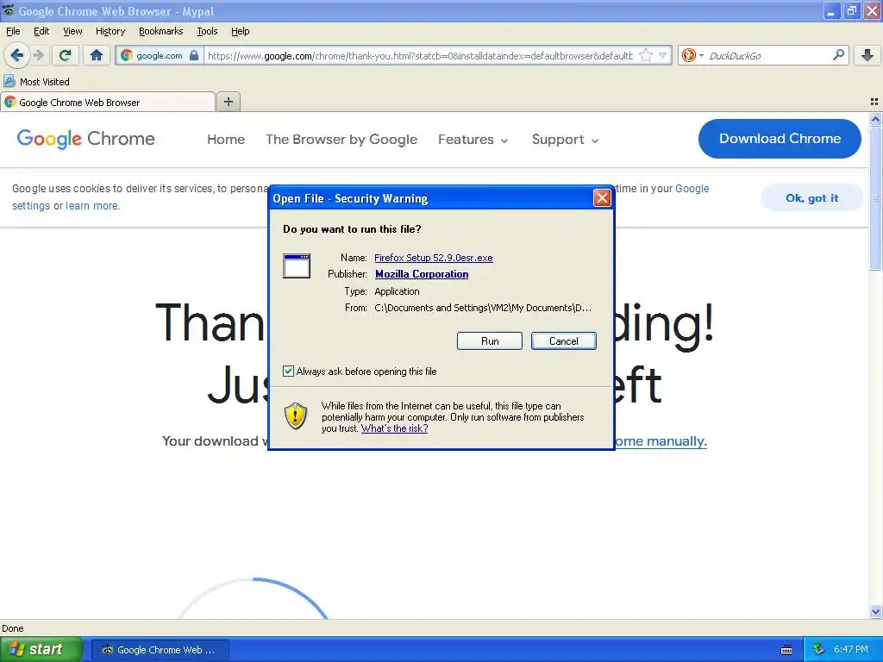This screenshot has width=883, height=662.
Task: View the Mozilla Corporation publisher details
Action: pos(421,273)
